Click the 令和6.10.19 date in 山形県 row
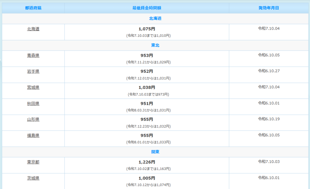The height and width of the screenshot is (189, 310). [x=269, y=119]
